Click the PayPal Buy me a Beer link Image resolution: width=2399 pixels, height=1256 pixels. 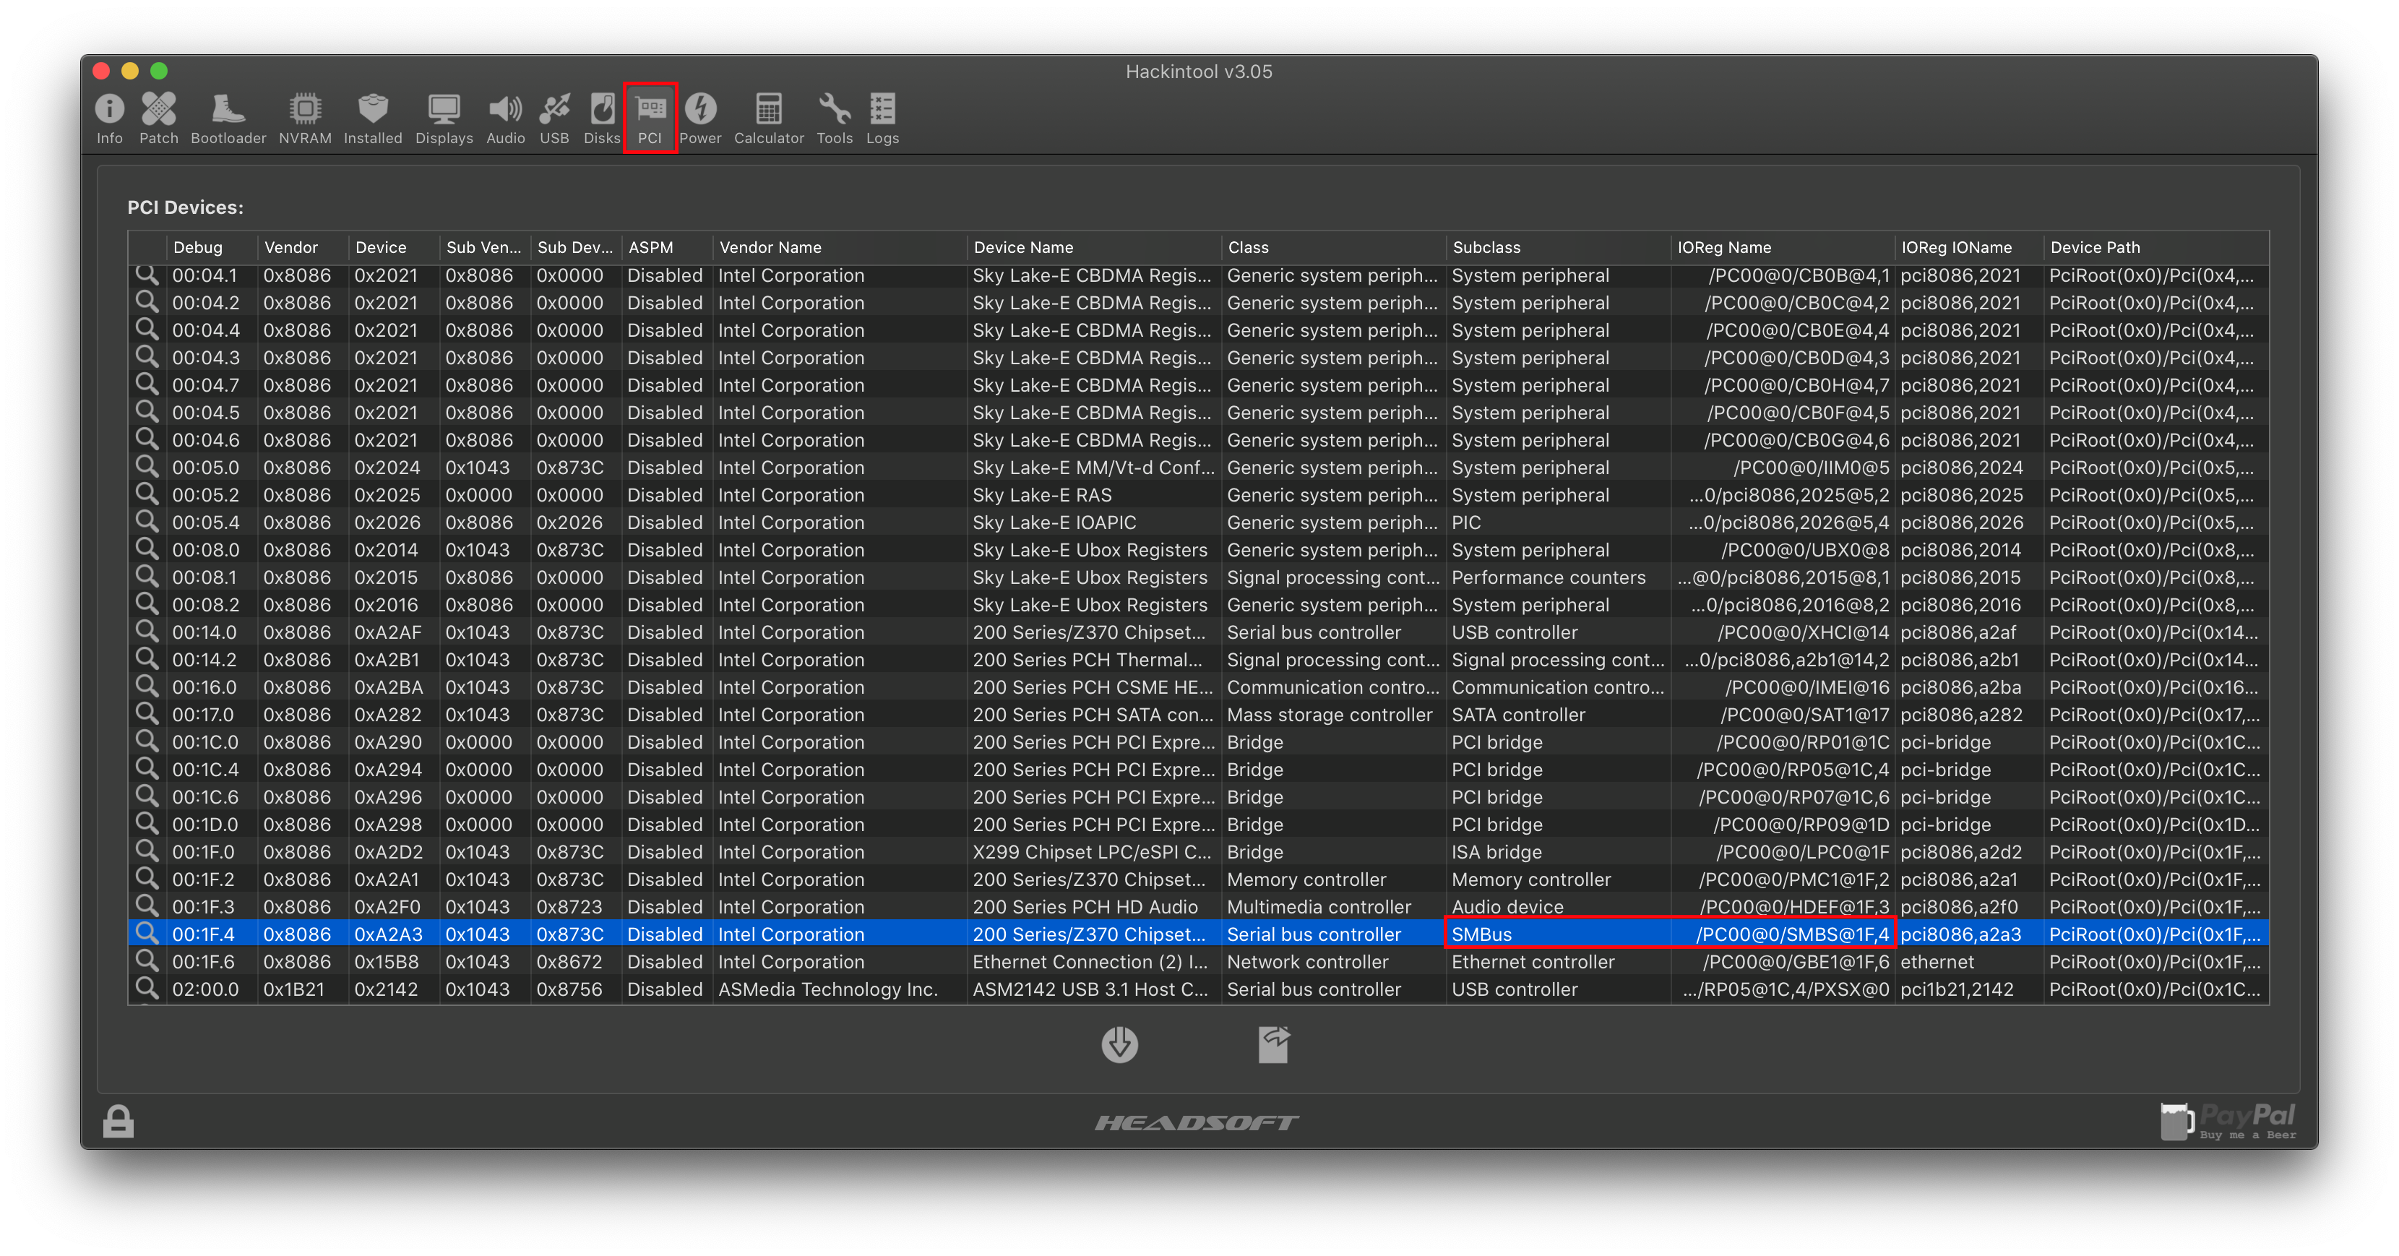[x=2228, y=1121]
